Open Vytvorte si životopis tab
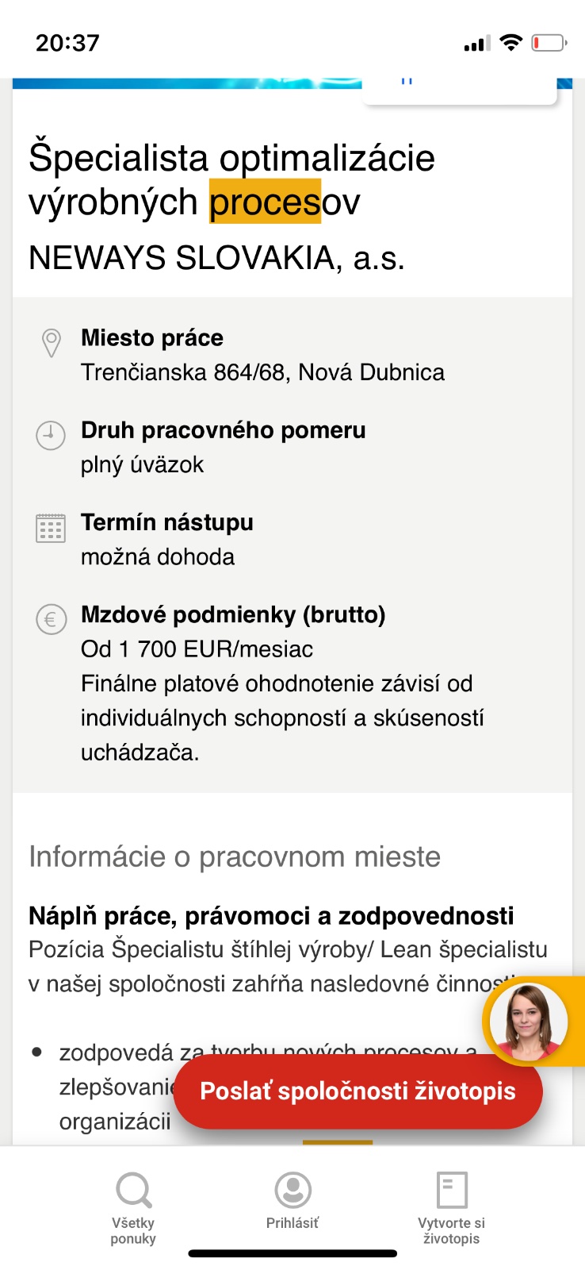585x1270 pixels. [x=452, y=1208]
